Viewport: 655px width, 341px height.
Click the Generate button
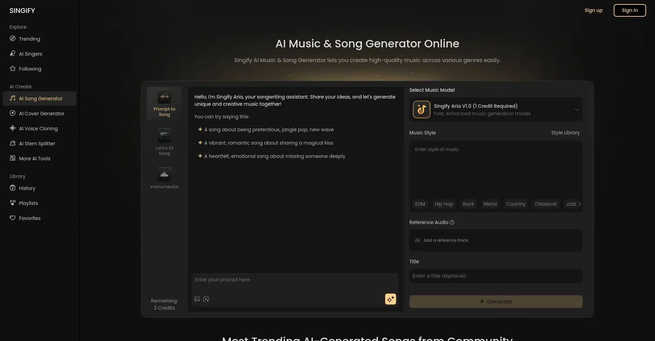(496, 301)
